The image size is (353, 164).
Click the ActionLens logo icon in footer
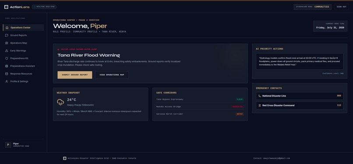coord(65,158)
